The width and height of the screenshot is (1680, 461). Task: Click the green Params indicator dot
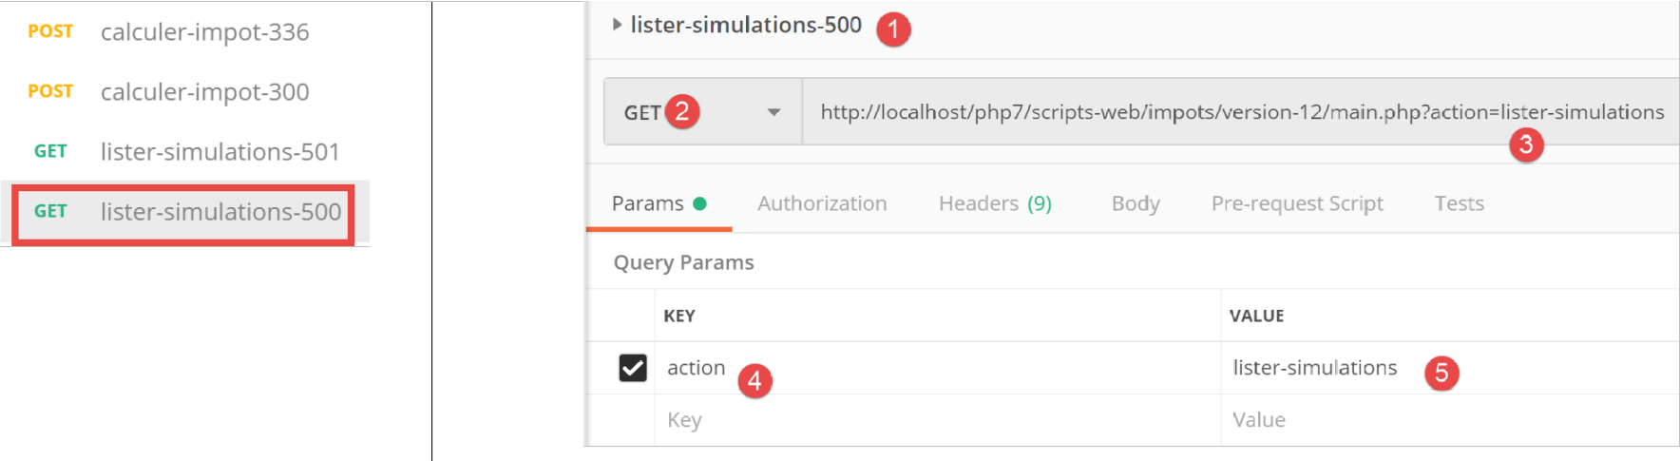pos(700,203)
